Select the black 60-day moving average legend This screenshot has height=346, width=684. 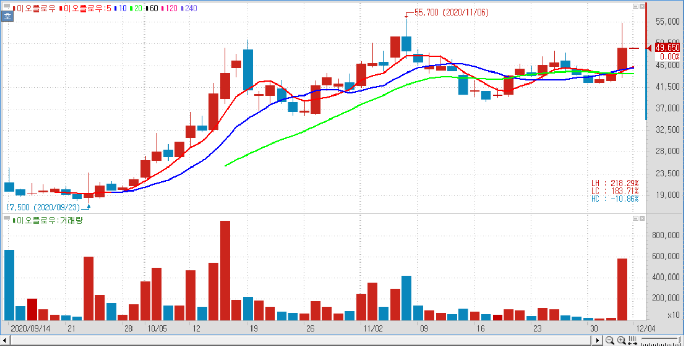(x=151, y=8)
